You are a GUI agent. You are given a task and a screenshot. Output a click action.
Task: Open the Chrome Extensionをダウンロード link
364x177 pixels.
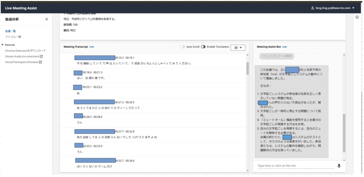click(25, 50)
